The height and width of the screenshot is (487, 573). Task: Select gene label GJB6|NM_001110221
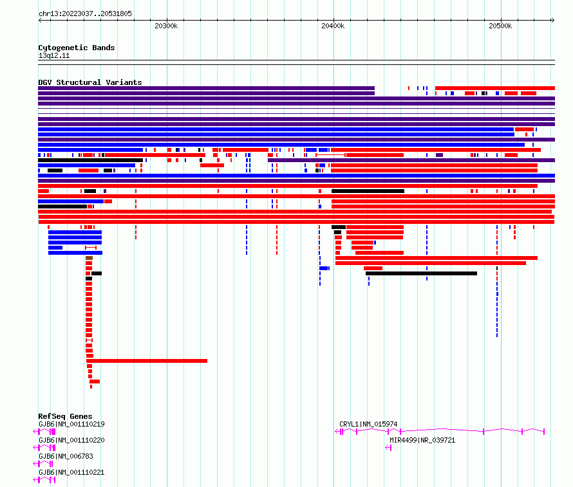pyautogui.click(x=71, y=472)
